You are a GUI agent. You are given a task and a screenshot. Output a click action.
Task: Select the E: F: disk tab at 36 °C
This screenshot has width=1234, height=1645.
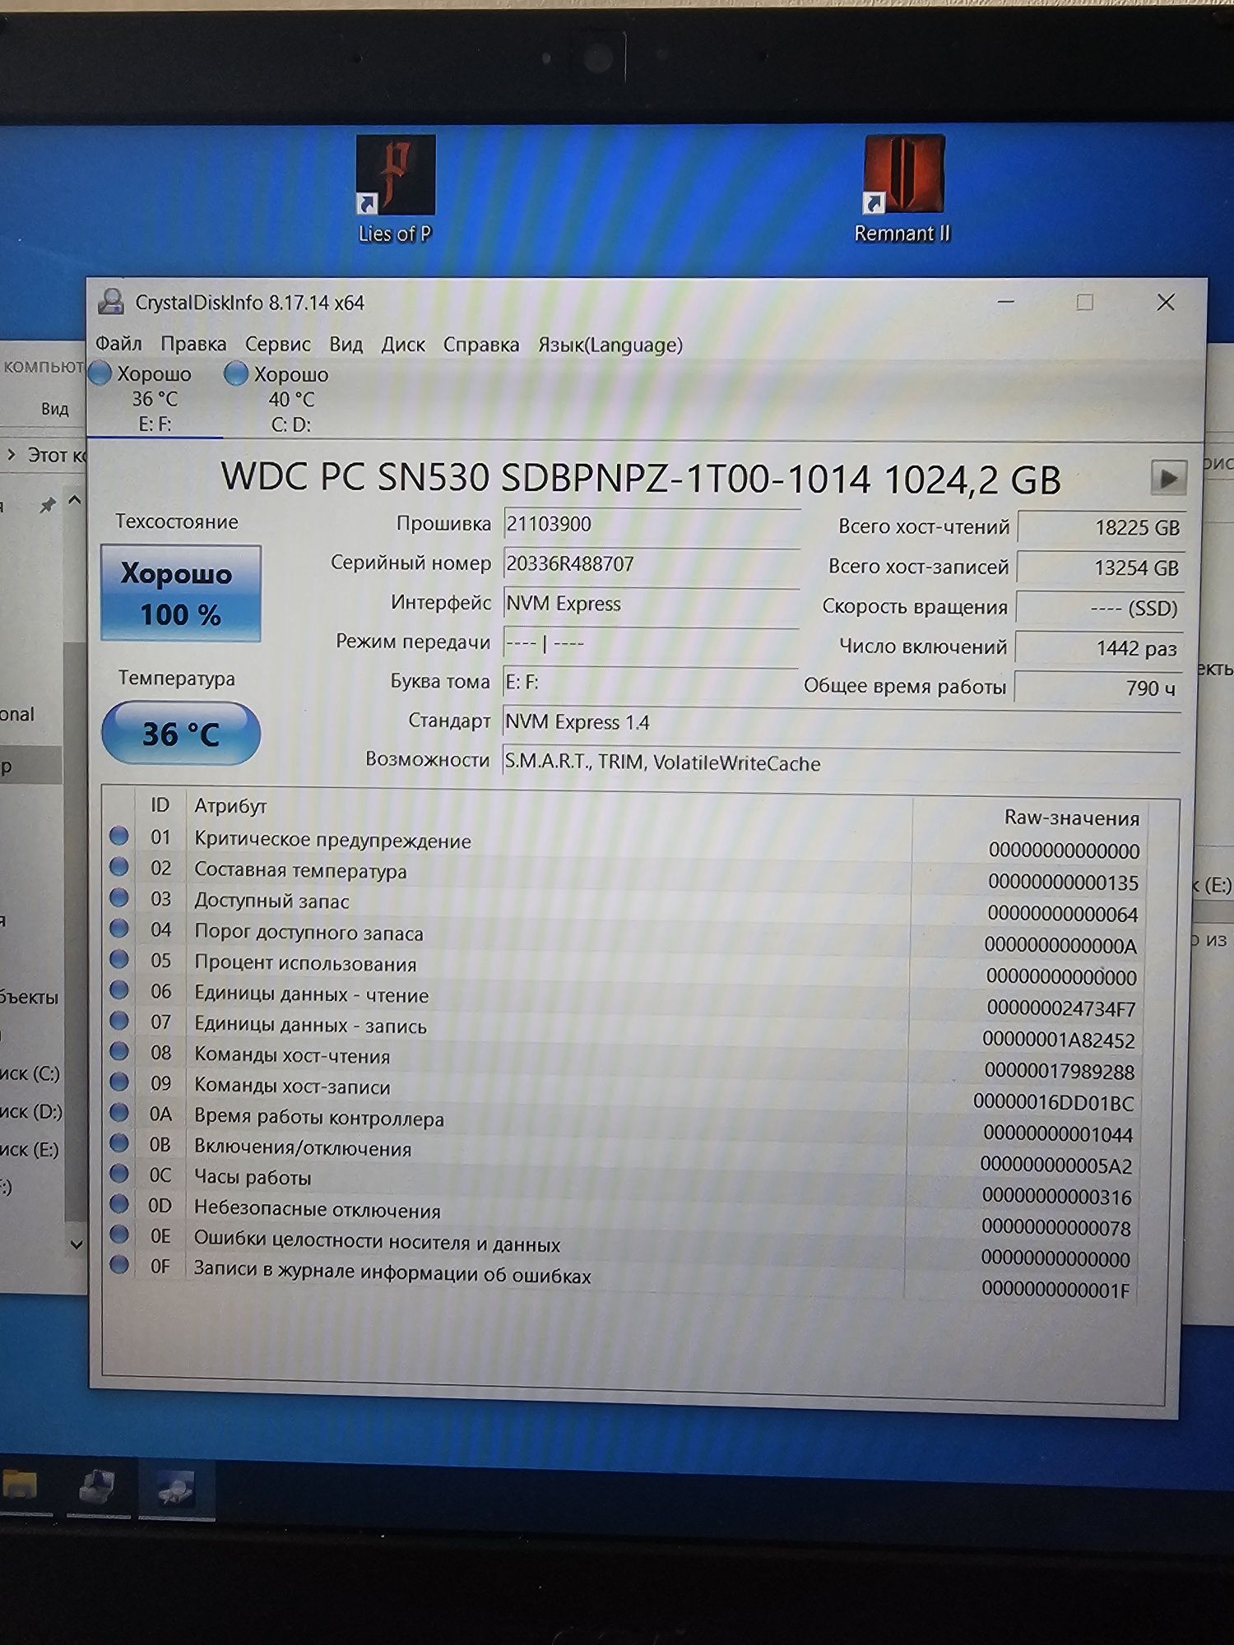[x=154, y=399]
